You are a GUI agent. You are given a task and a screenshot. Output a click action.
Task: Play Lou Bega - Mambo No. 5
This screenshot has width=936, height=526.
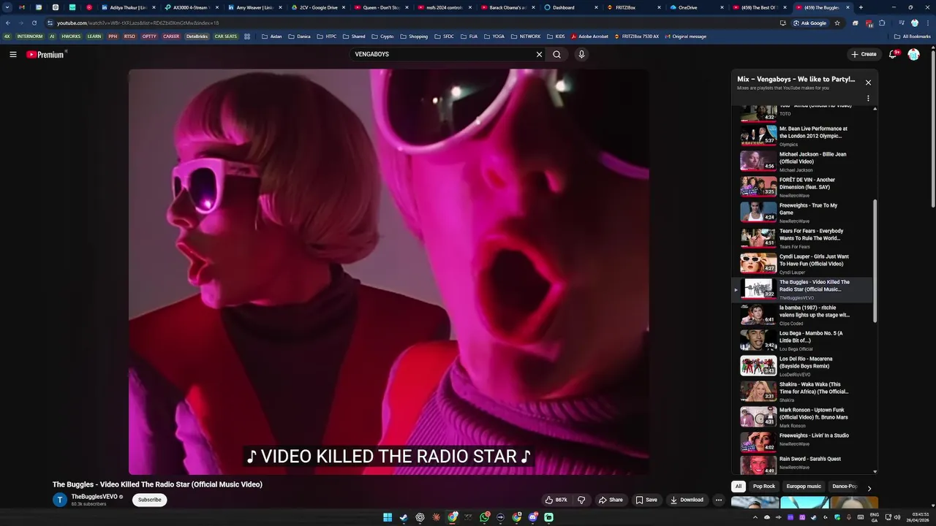coord(802,340)
